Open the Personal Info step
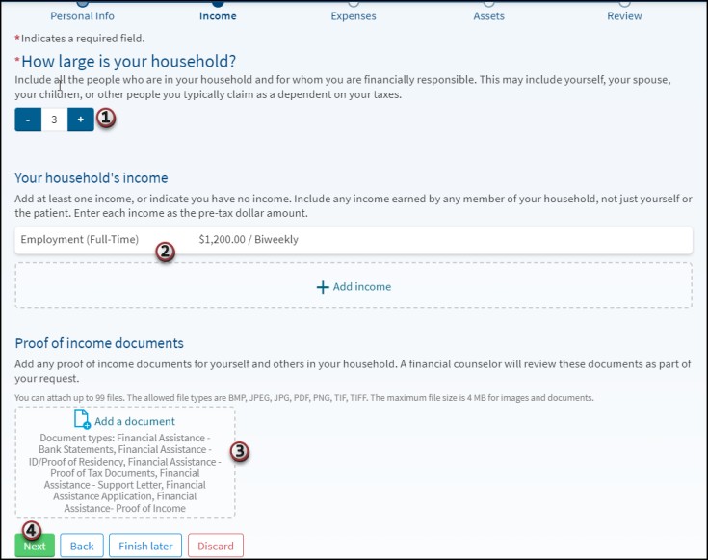This screenshot has width=708, height=560. pyautogui.click(x=82, y=15)
